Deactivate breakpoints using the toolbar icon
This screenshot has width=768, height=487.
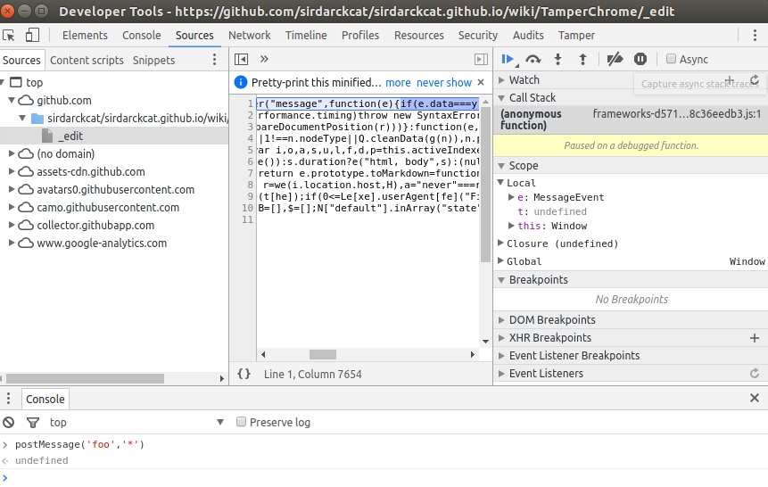click(614, 59)
